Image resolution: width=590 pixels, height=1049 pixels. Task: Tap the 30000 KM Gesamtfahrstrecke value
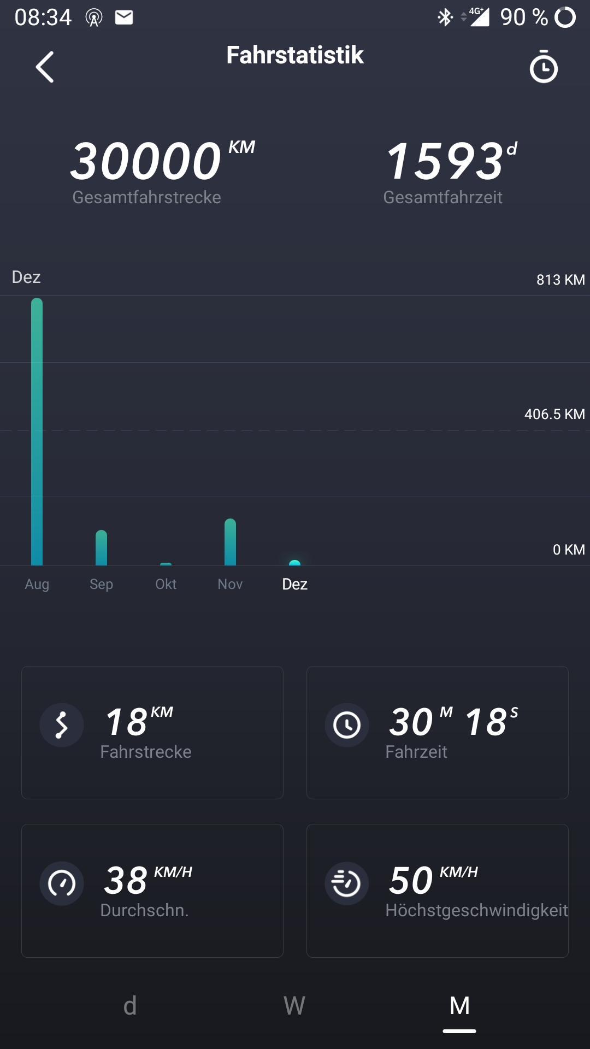tap(146, 161)
